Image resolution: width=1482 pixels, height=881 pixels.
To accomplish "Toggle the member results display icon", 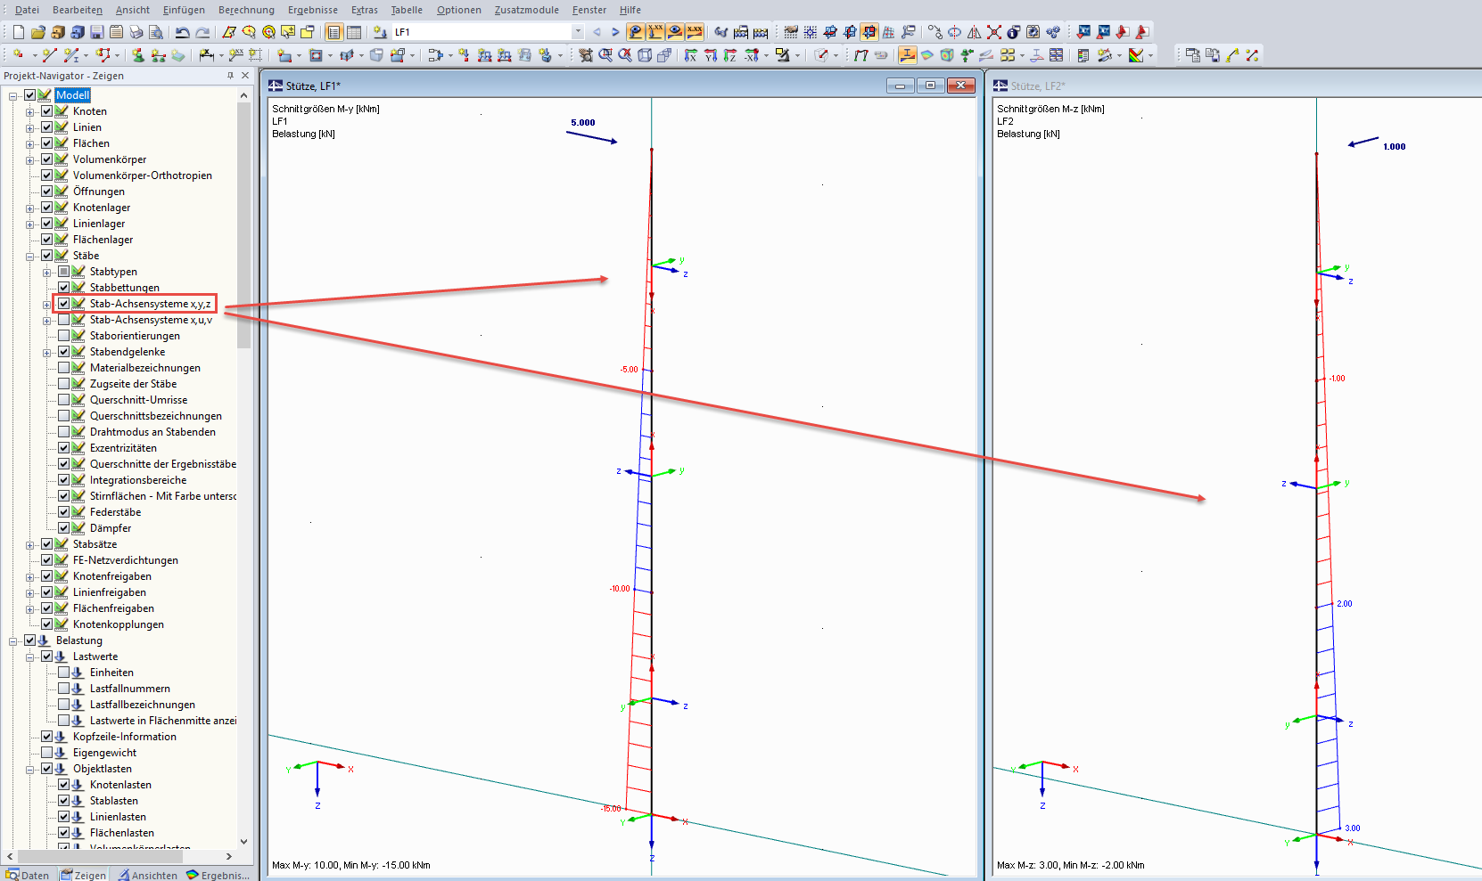I will [x=907, y=55].
